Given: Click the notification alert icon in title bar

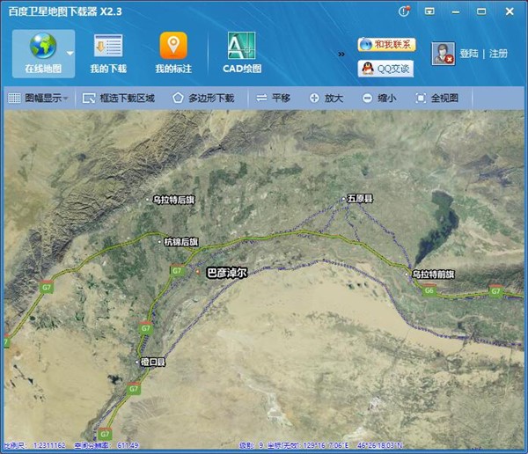Looking at the screenshot, I should tap(404, 11).
